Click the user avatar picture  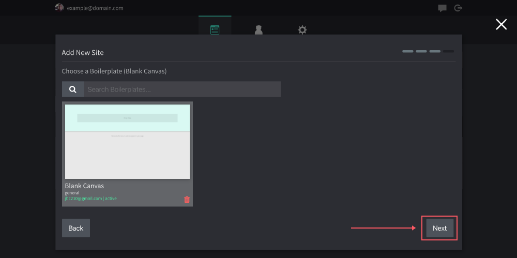point(59,8)
